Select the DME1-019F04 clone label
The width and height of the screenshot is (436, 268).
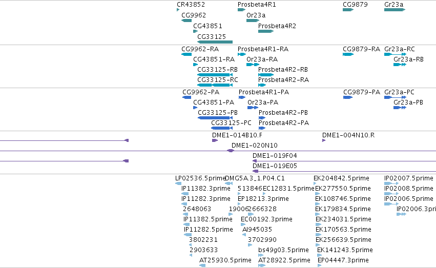(x=275, y=156)
